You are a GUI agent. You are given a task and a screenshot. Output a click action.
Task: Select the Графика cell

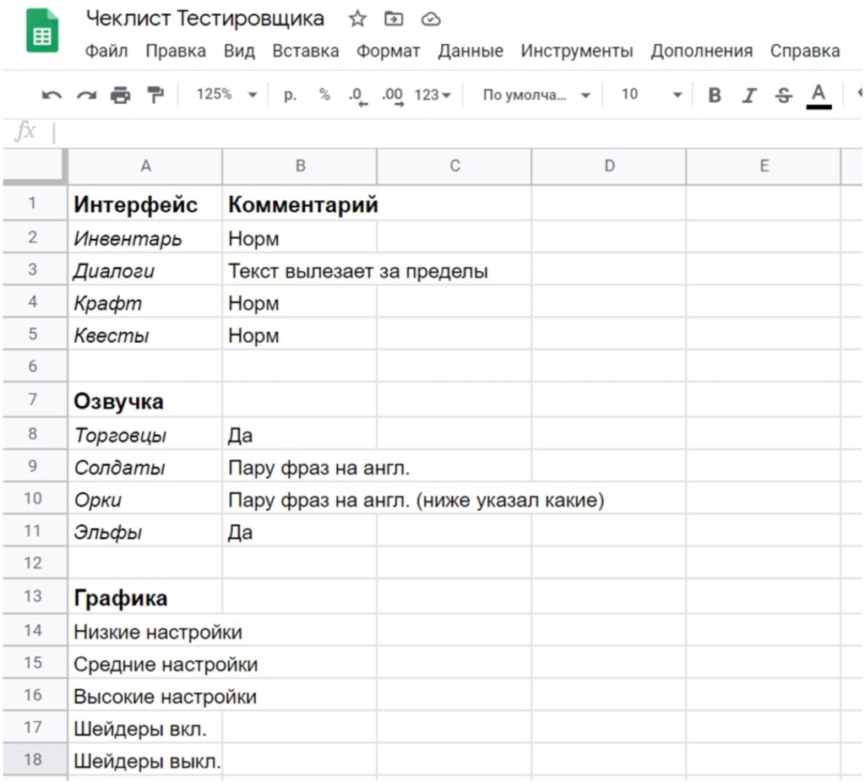click(145, 597)
